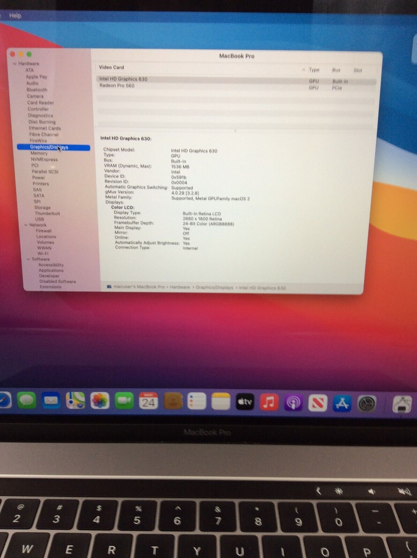This screenshot has width=417, height=558.
Task: Click Hardware in the path bar
Action: [180, 287]
